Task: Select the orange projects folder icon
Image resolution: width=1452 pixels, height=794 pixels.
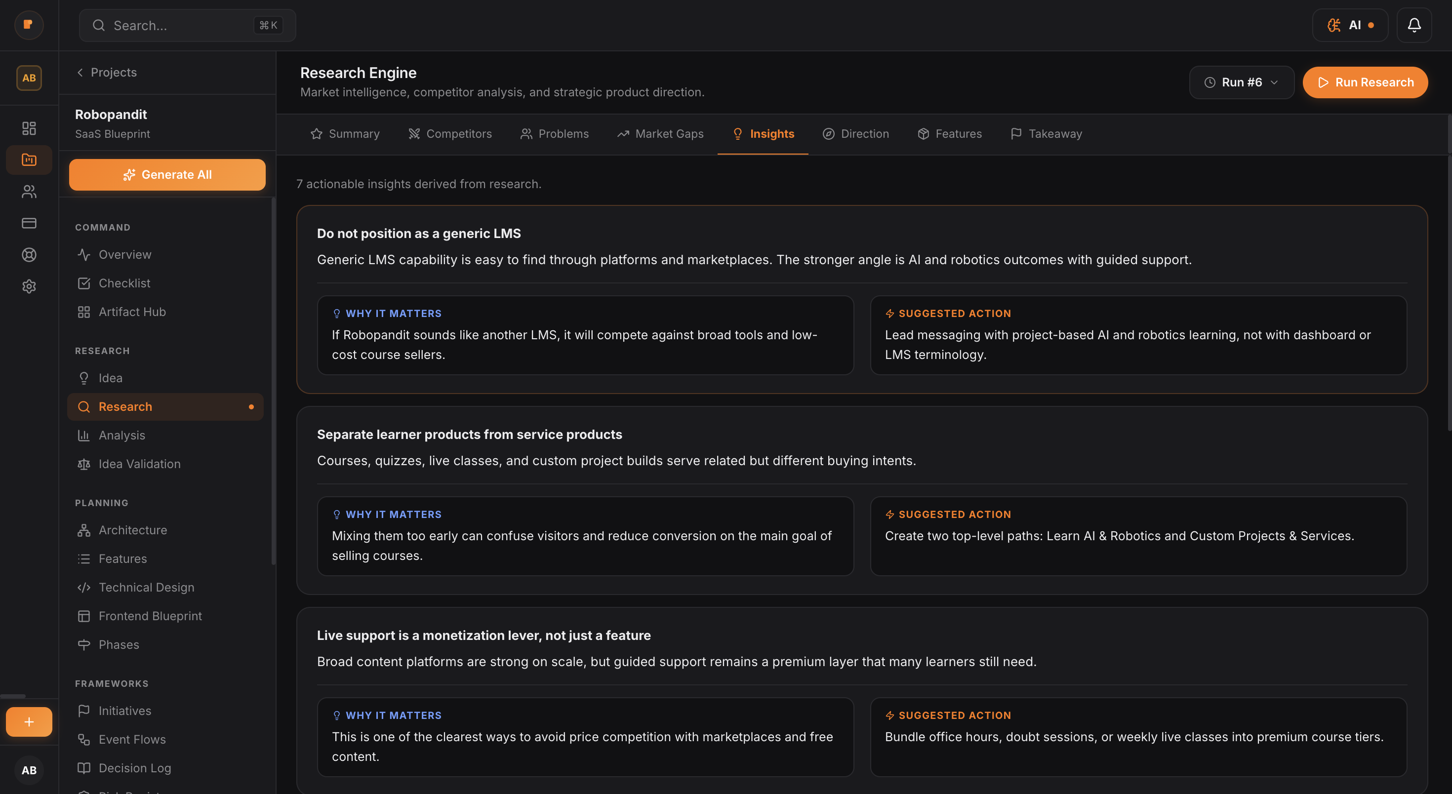Action: click(x=29, y=159)
